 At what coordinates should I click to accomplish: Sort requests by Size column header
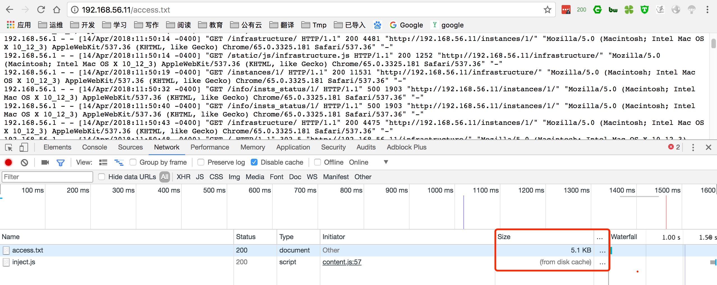click(x=544, y=237)
